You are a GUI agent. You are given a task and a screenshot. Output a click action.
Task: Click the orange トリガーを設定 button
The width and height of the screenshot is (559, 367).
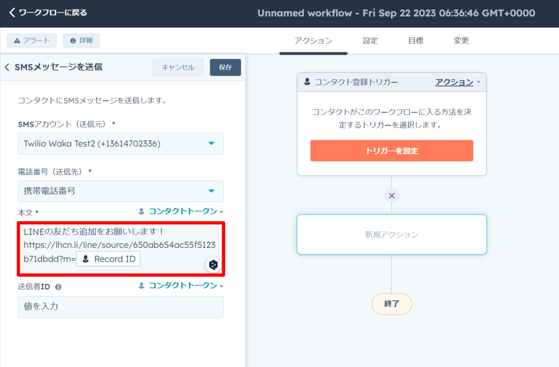pos(391,151)
